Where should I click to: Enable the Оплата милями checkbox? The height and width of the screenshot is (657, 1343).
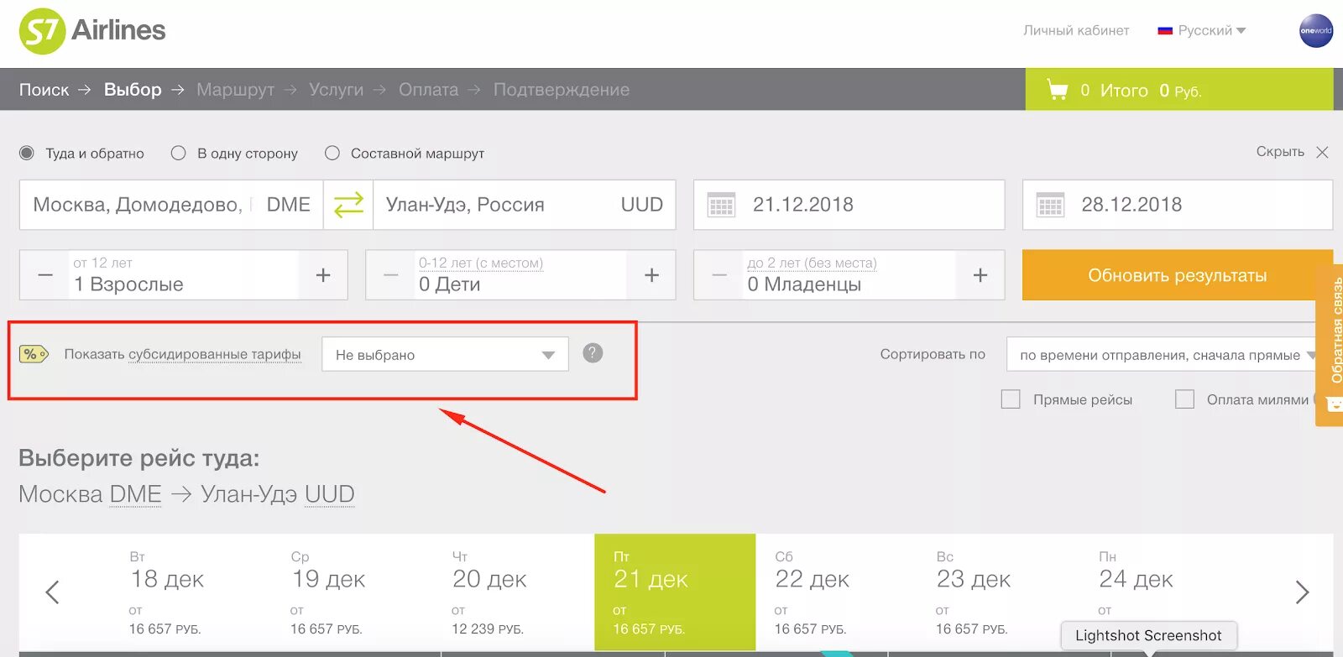1184,399
